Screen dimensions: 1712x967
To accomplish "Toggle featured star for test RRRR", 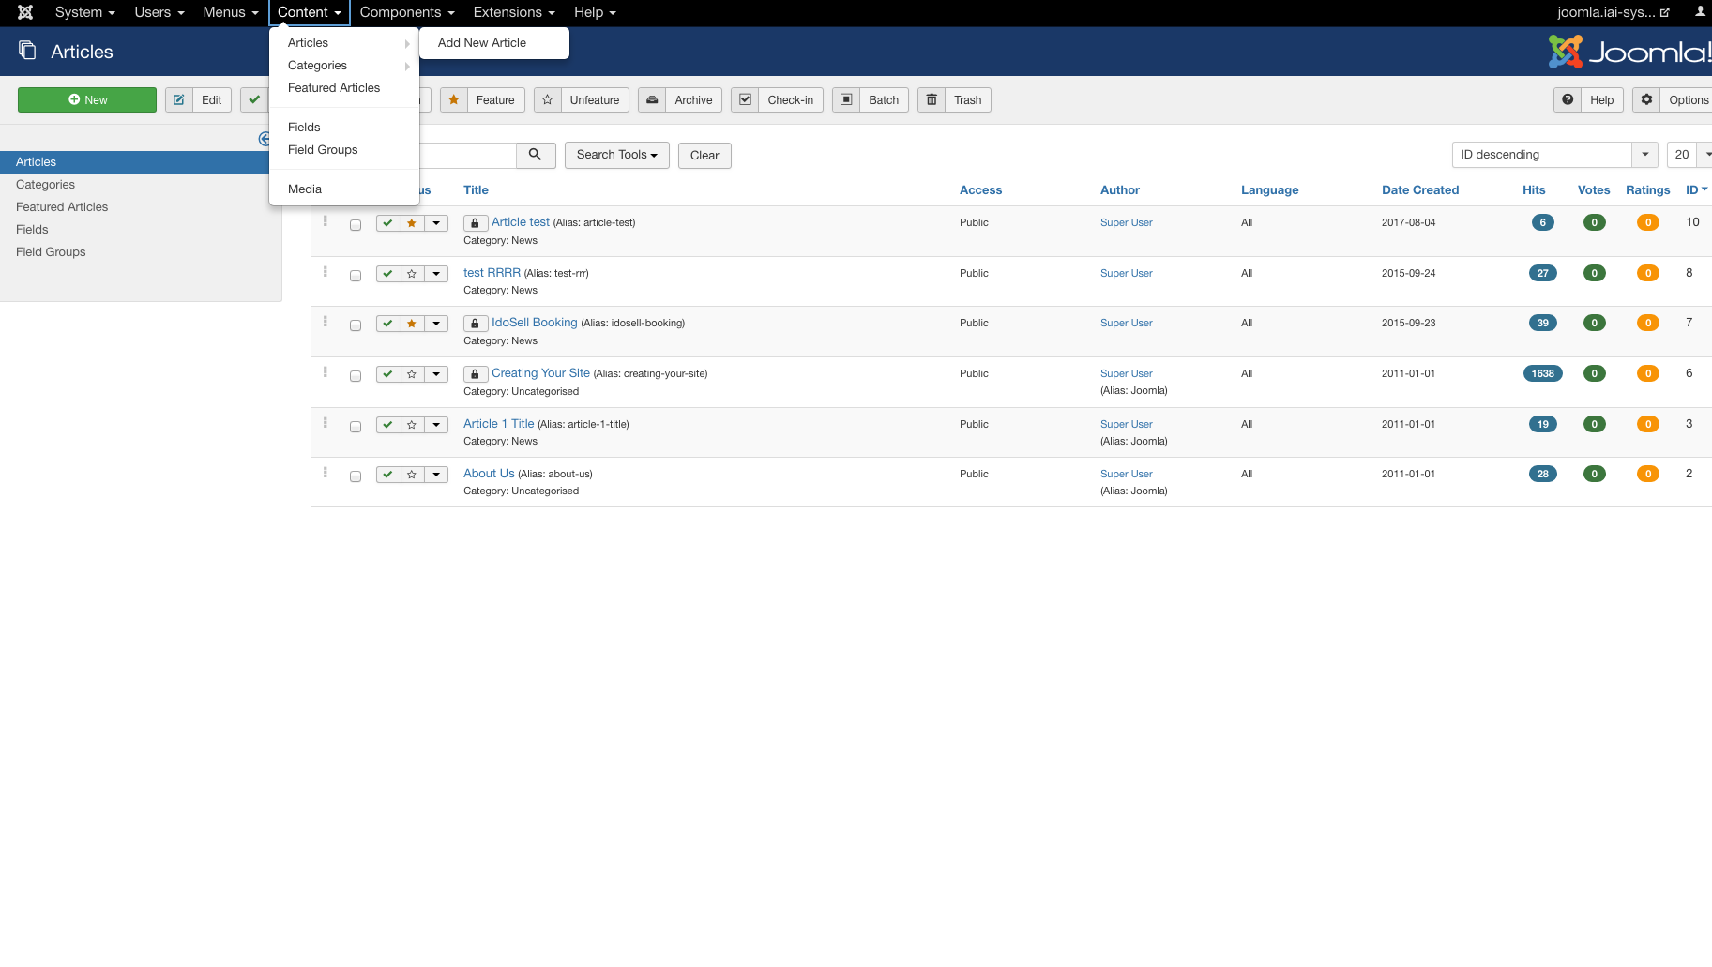I will [x=412, y=274].
